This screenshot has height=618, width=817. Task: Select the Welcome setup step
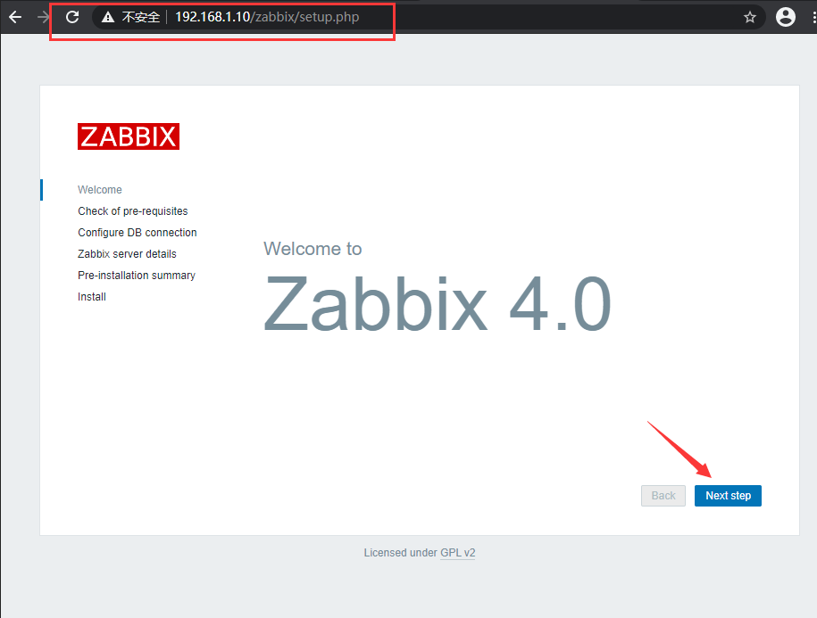(x=99, y=190)
